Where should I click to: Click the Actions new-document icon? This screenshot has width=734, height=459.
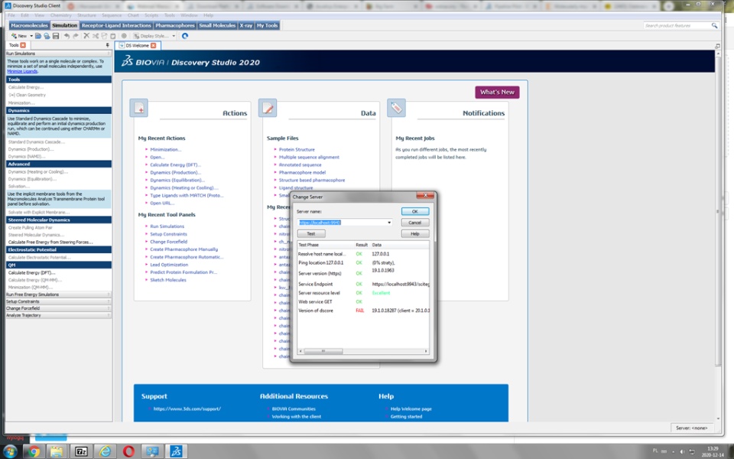[x=139, y=108]
